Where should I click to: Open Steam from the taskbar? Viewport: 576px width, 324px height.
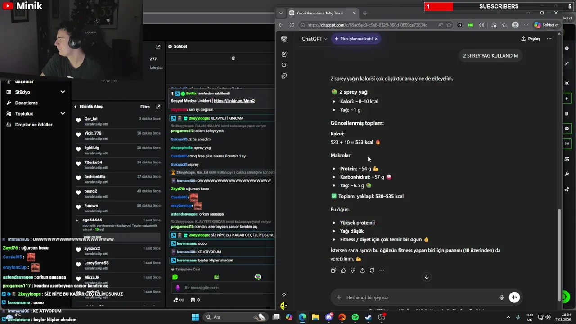point(368,317)
